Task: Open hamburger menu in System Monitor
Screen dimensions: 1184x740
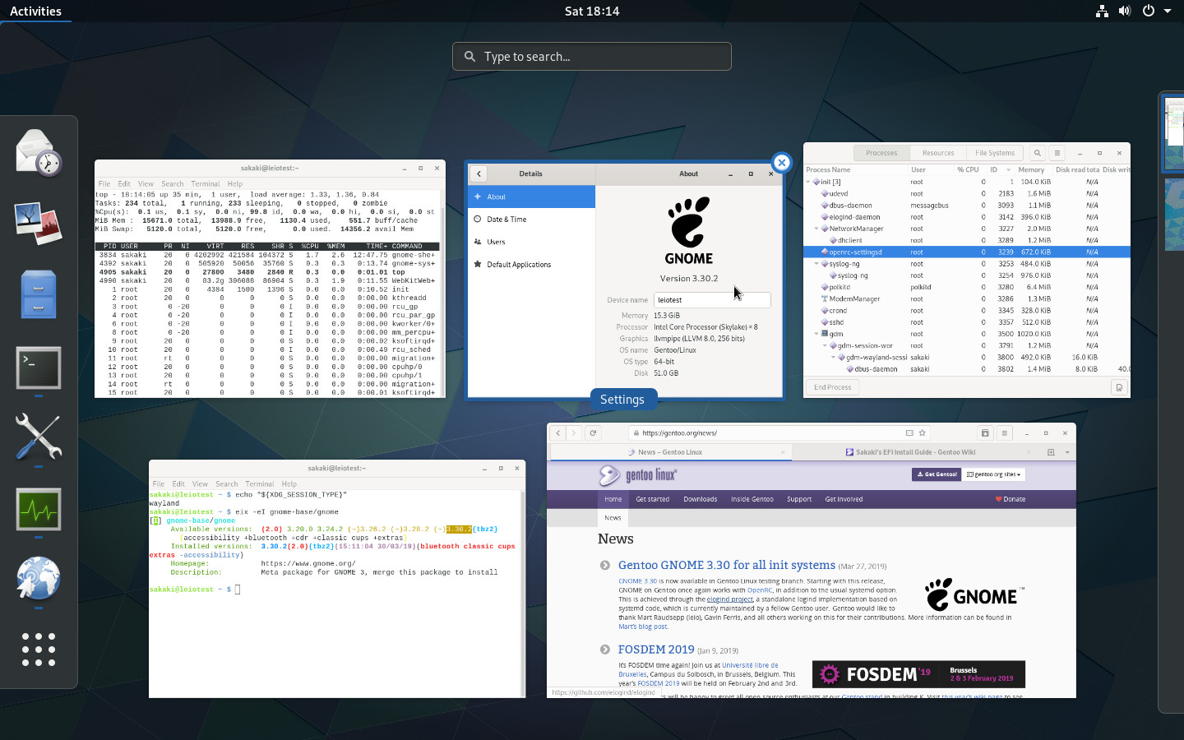Action: [1057, 153]
